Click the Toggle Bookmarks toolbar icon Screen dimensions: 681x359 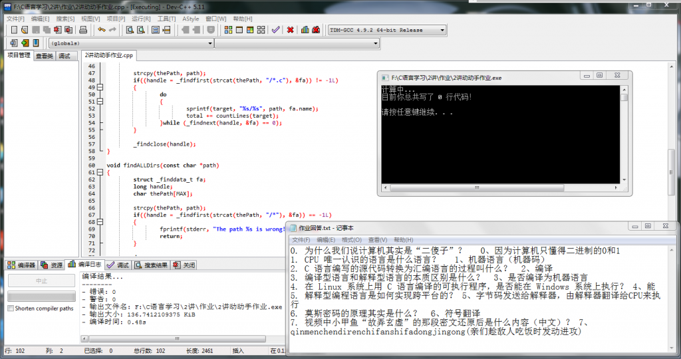(x=25, y=43)
